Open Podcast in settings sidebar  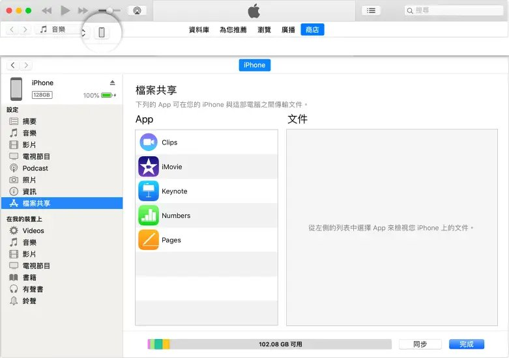coord(62,168)
